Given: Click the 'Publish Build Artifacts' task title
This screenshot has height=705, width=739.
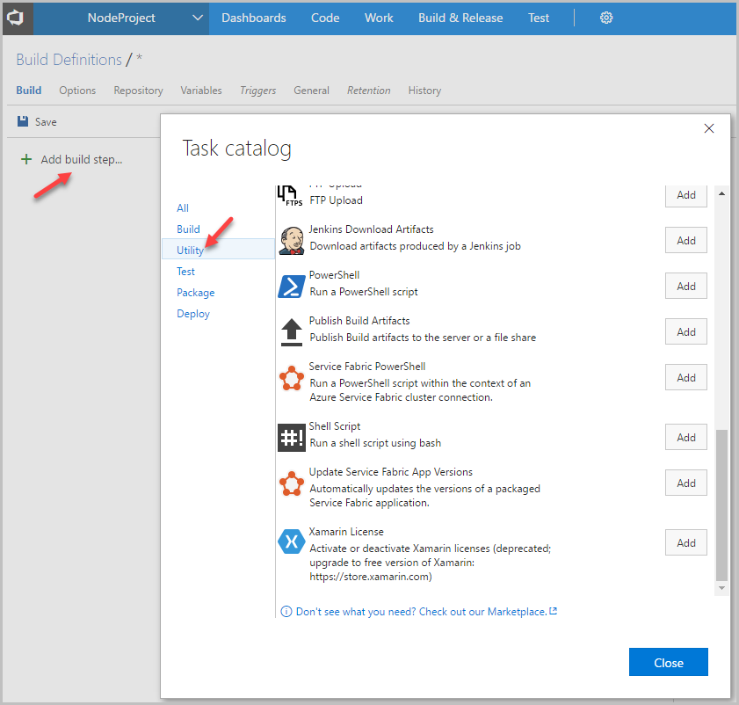Looking at the screenshot, I should point(359,321).
